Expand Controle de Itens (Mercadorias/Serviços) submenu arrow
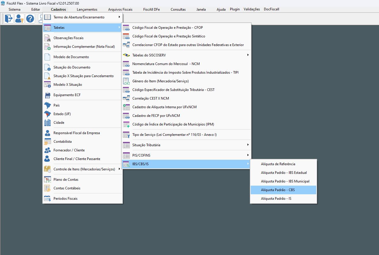This screenshot has height=255, width=379. [119, 169]
